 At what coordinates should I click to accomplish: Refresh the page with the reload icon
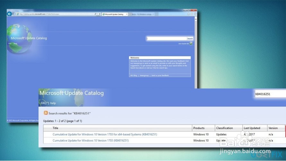click(100, 14)
